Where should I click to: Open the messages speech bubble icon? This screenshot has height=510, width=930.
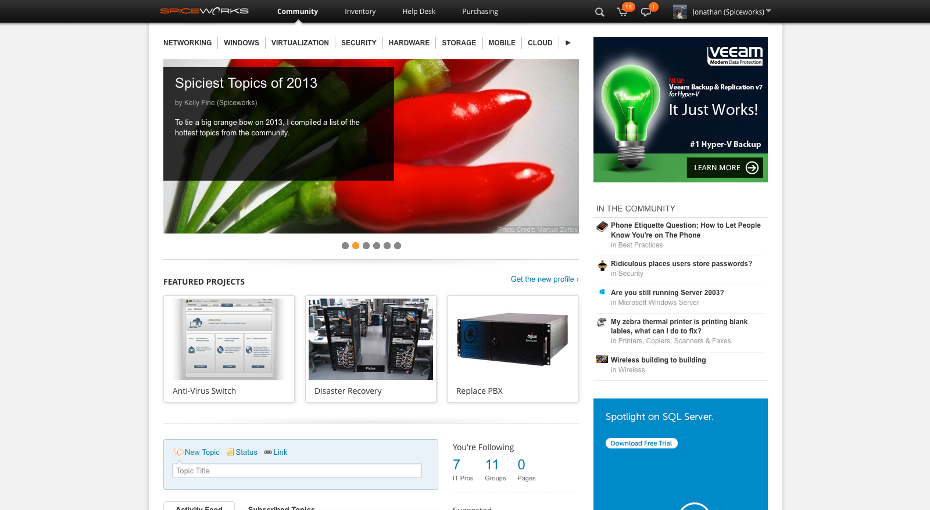pyautogui.click(x=645, y=12)
